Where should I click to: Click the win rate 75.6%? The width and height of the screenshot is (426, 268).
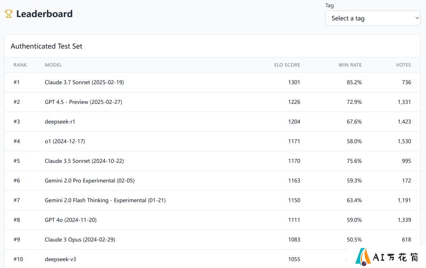click(x=354, y=161)
